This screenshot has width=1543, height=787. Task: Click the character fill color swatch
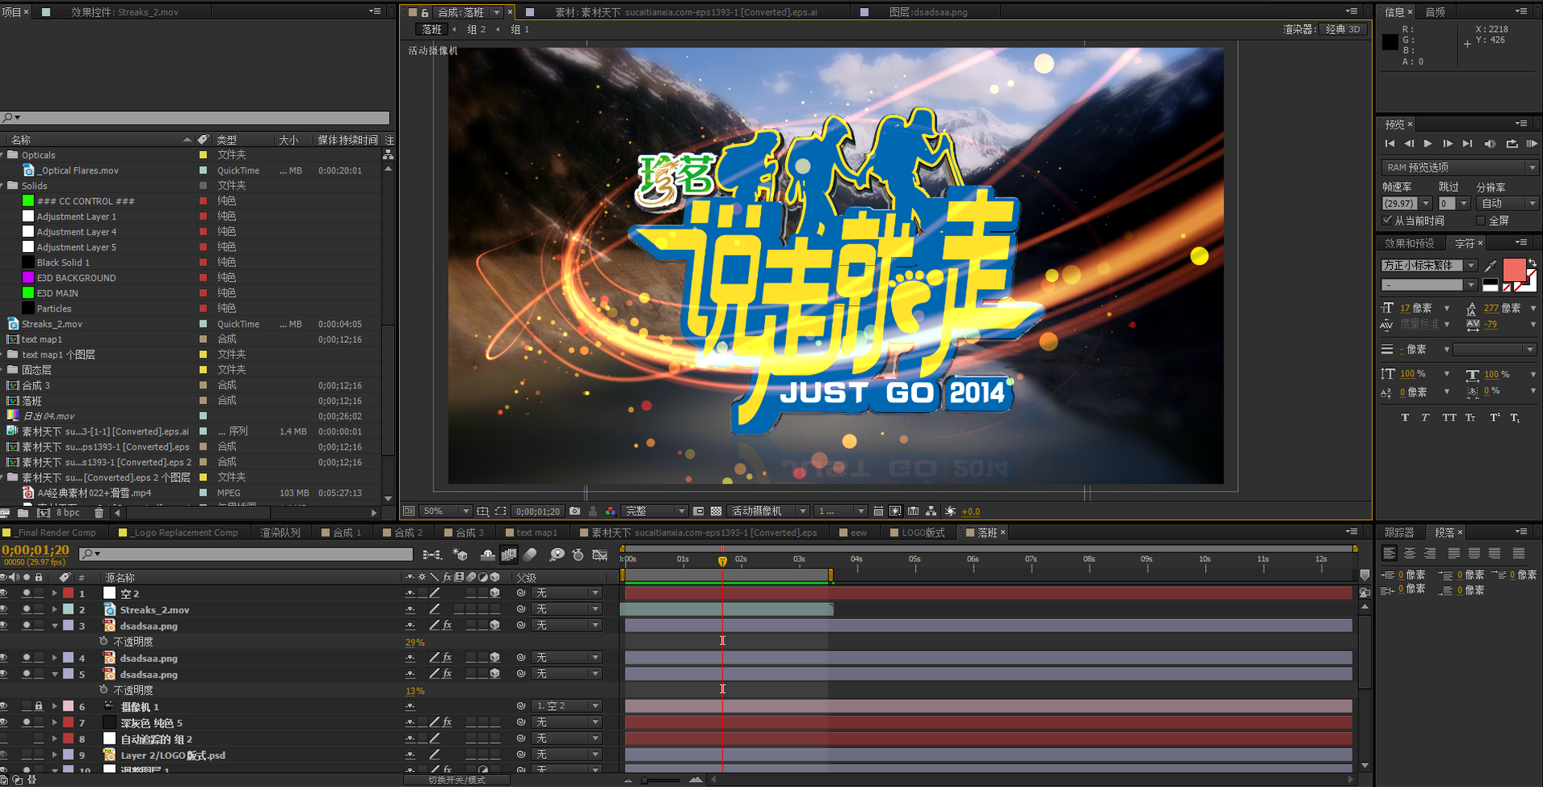click(x=1514, y=270)
